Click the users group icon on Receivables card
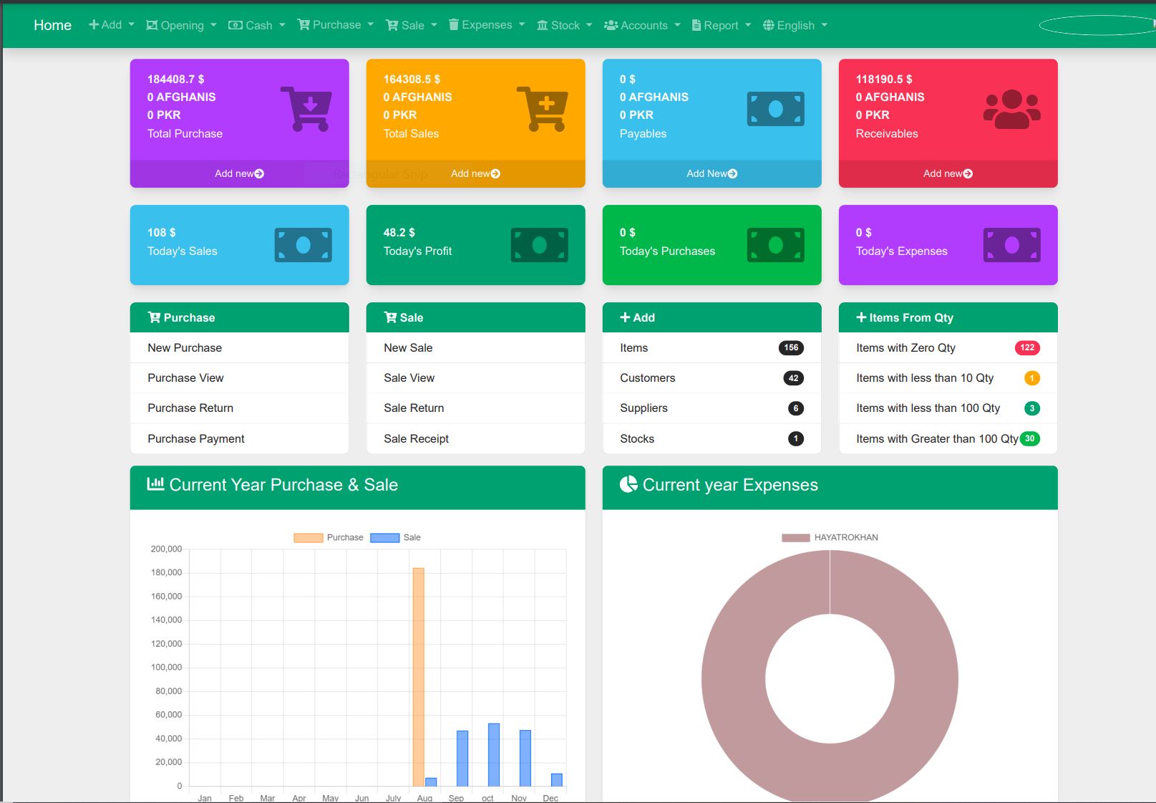 (x=1012, y=109)
